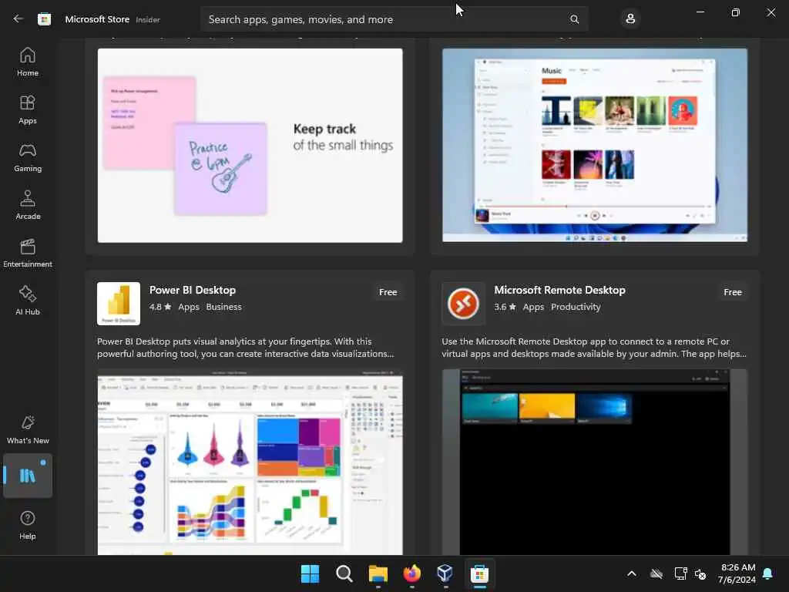Open the Arcade section in sidebar
The width and height of the screenshot is (789, 592).
(28, 205)
